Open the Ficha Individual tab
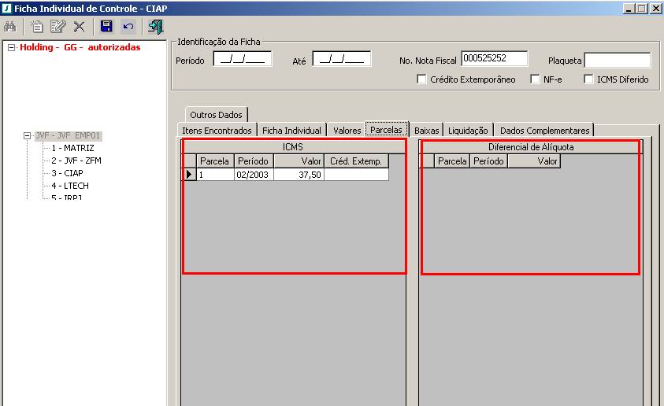The height and width of the screenshot is (406, 664). click(291, 131)
